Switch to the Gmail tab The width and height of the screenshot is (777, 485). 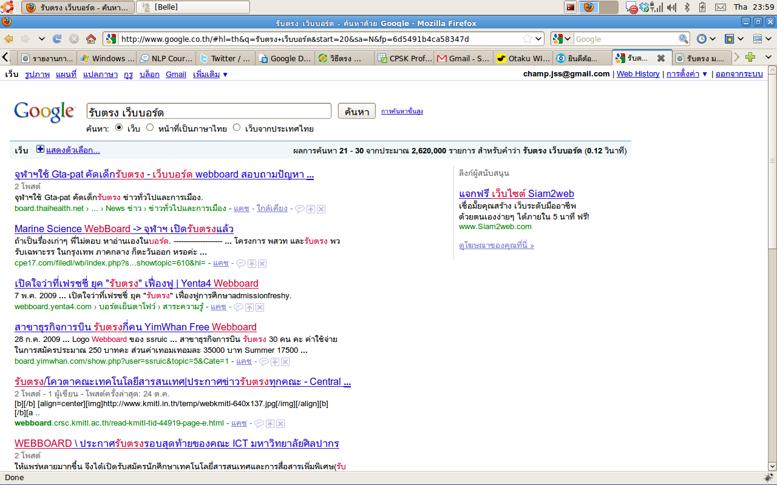coord(463,58)
